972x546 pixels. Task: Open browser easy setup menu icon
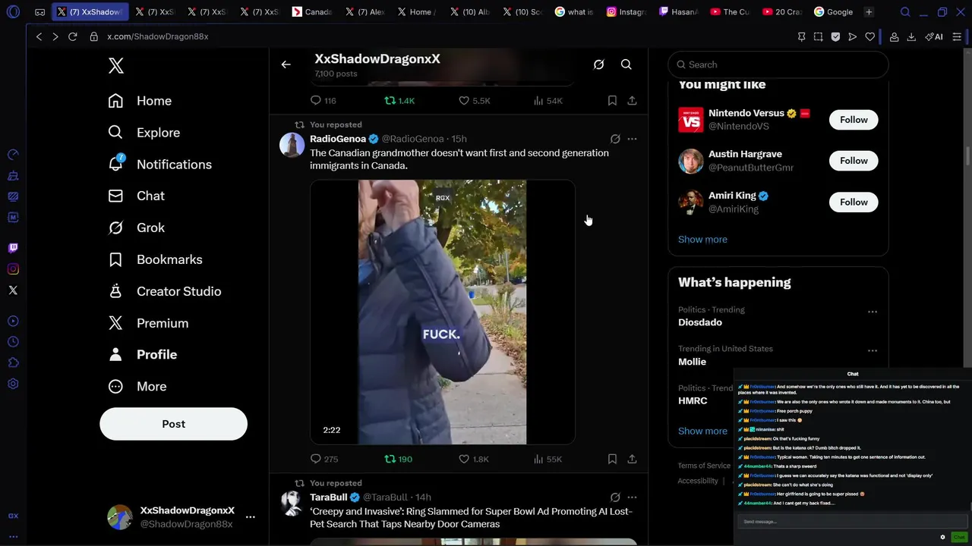pyautogui.click(x=957, y=36)
